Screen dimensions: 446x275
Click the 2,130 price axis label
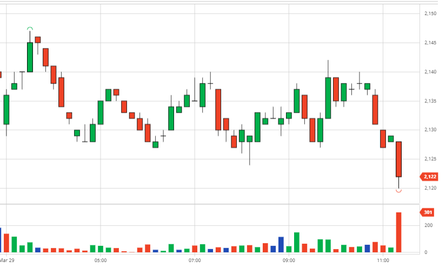coord(430,130)
